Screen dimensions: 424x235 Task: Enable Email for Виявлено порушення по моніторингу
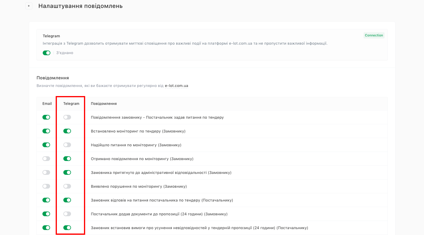point(46,186)
